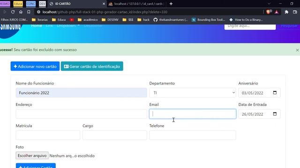Open YouTube bookmark icon
Viewport: 300px width, 168px height.
72,20
